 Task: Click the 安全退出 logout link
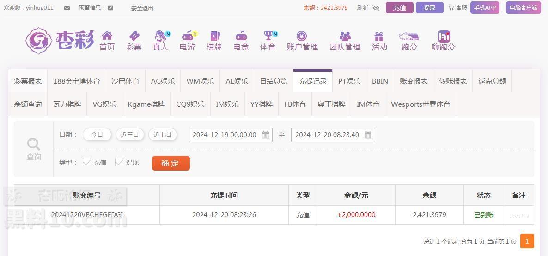[142, 8]
